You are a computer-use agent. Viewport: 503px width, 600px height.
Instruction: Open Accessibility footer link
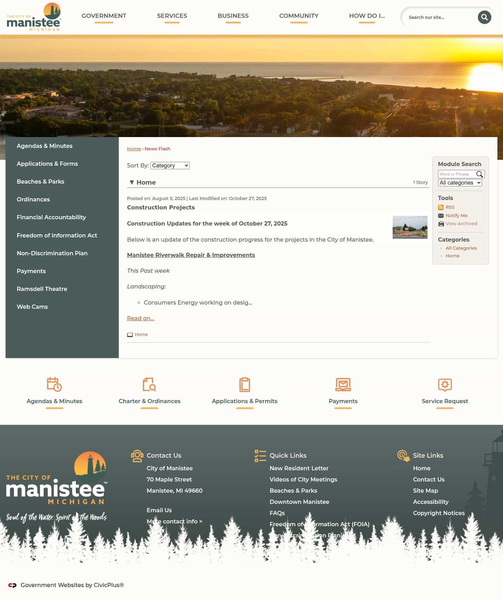click(430, 502)
